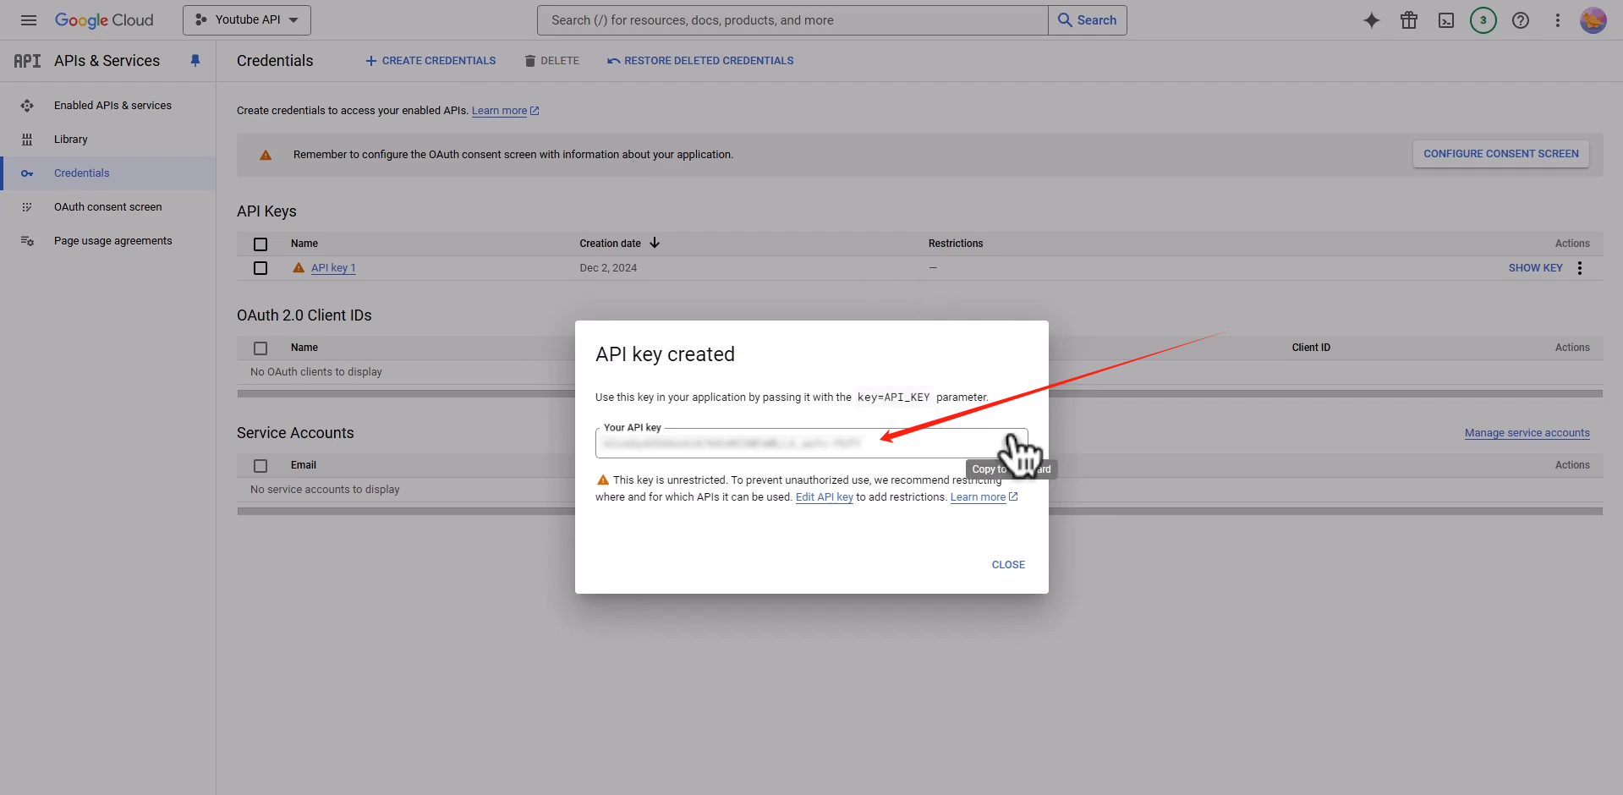Open the free trial gift icon

1408,20
